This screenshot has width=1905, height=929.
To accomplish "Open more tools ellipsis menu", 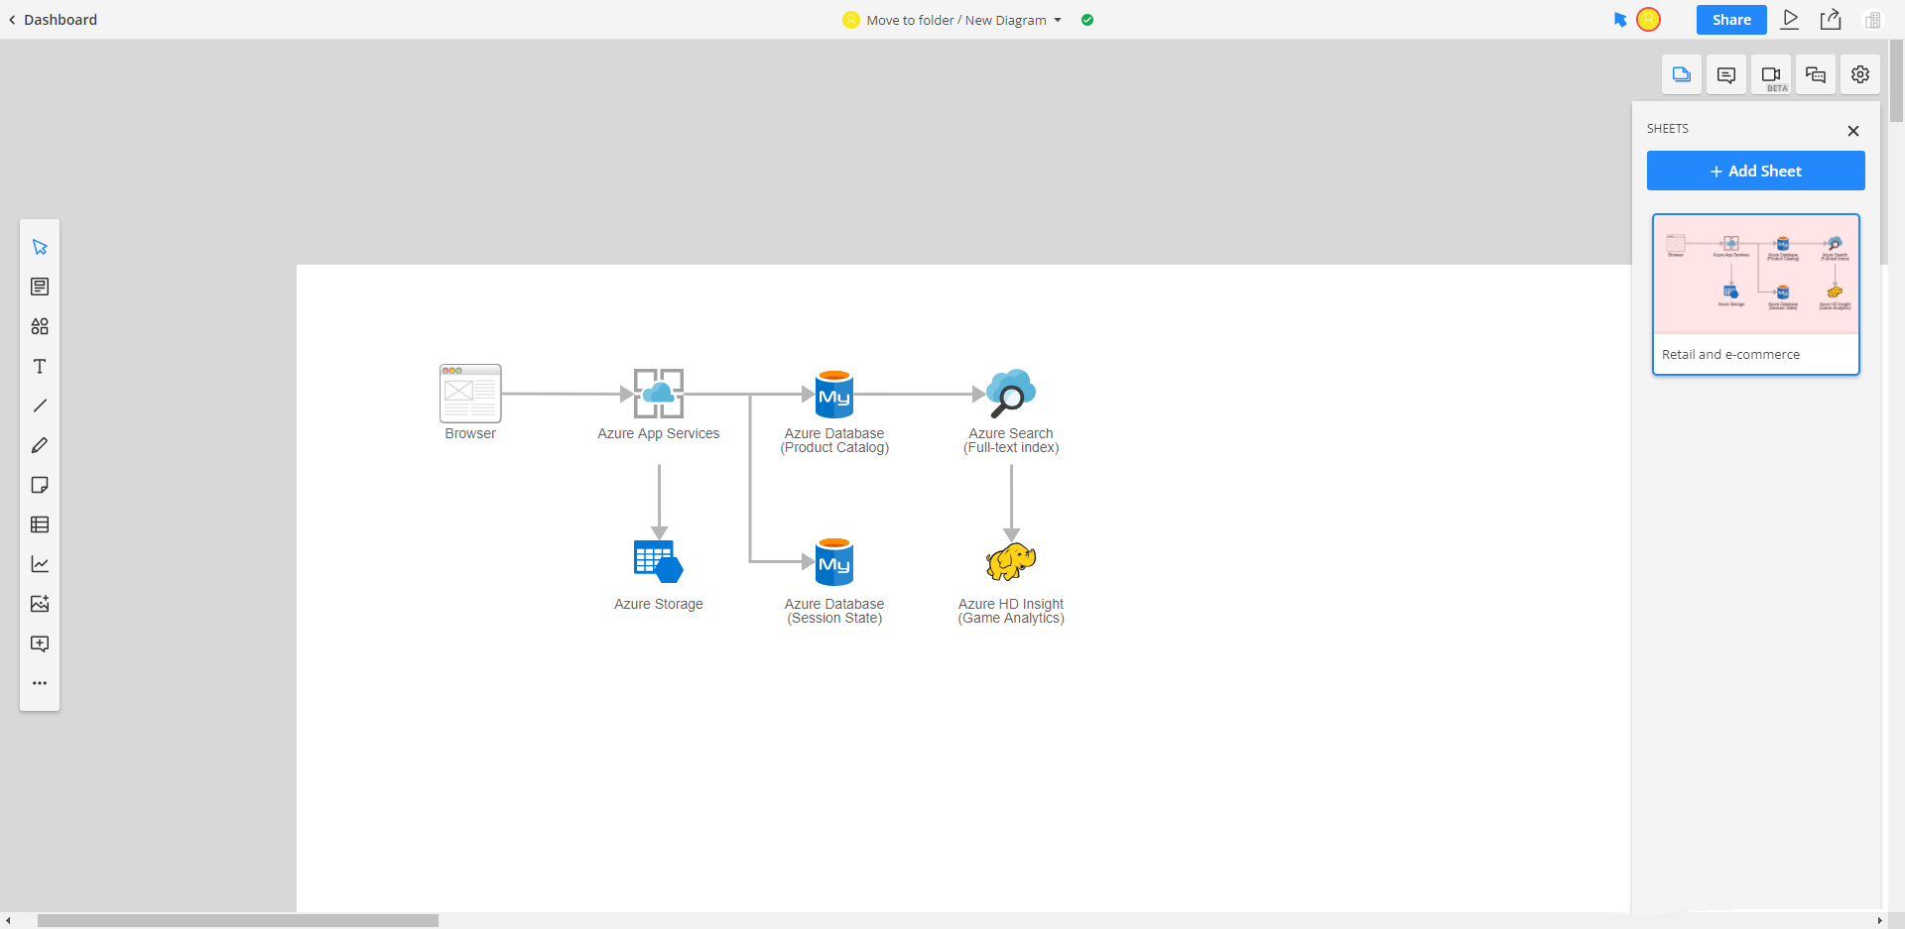I will pyautogui.click(x=40, y=683).
